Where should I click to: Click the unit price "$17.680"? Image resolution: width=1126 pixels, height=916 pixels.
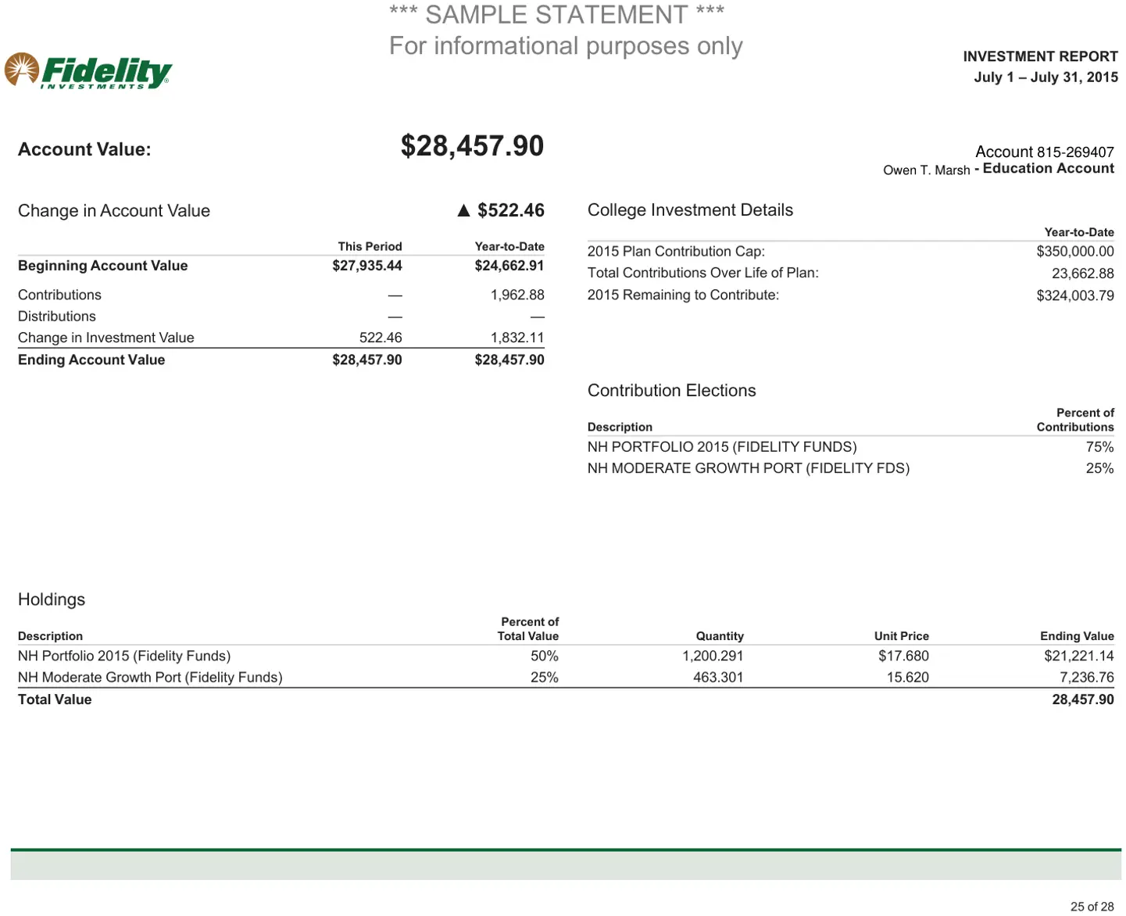tap(903, 656)
